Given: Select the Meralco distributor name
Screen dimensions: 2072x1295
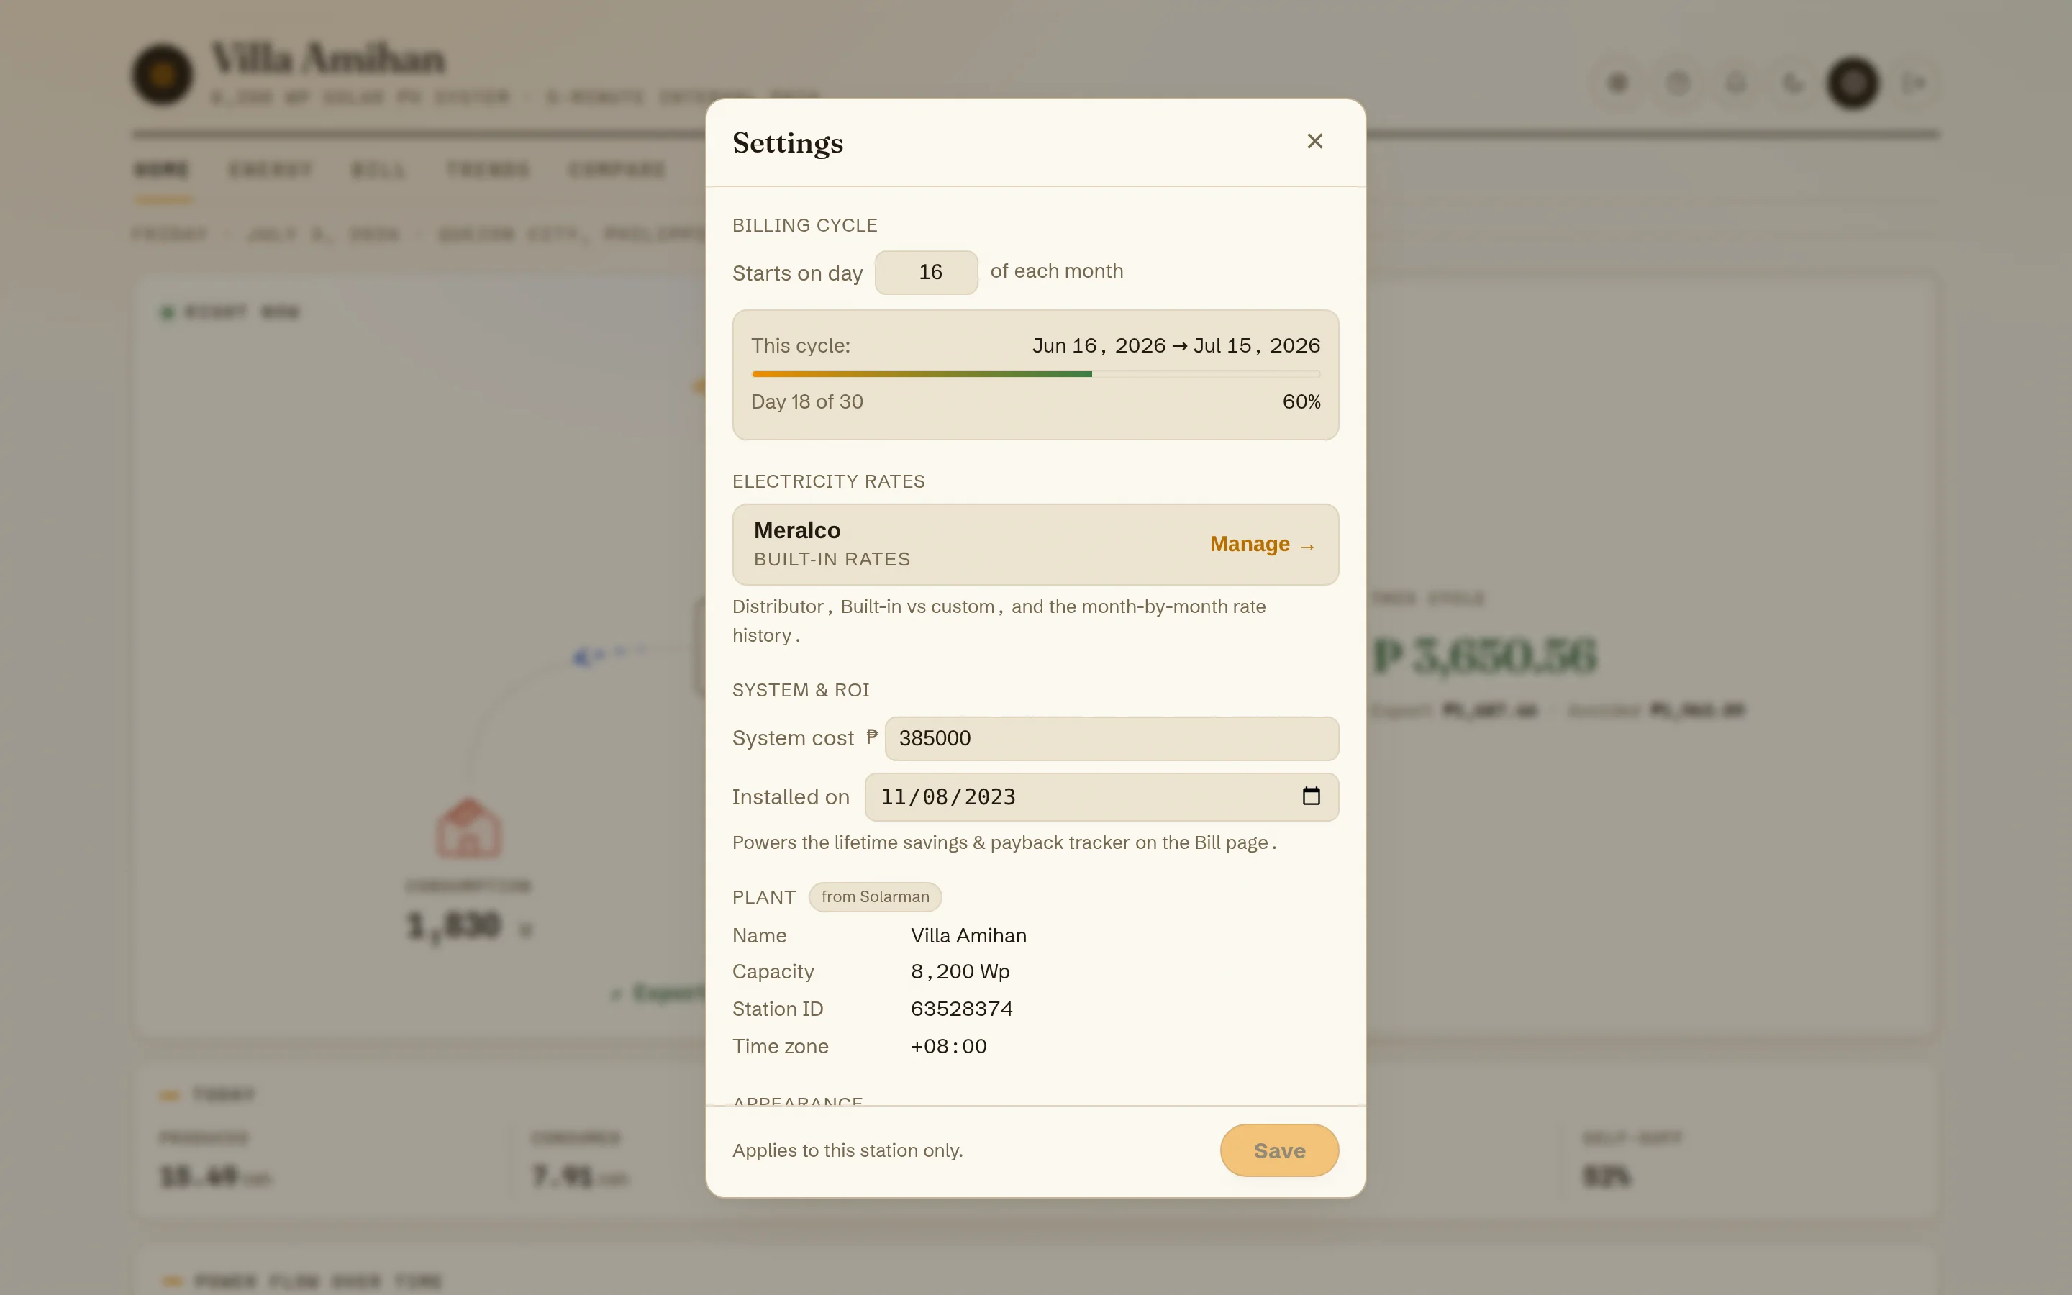Looking at the screenshot, I should coord(797,531).
